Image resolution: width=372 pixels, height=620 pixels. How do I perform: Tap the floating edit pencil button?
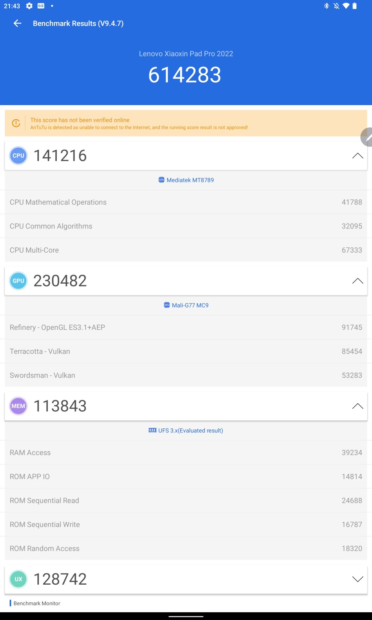[x=367, y=137]
